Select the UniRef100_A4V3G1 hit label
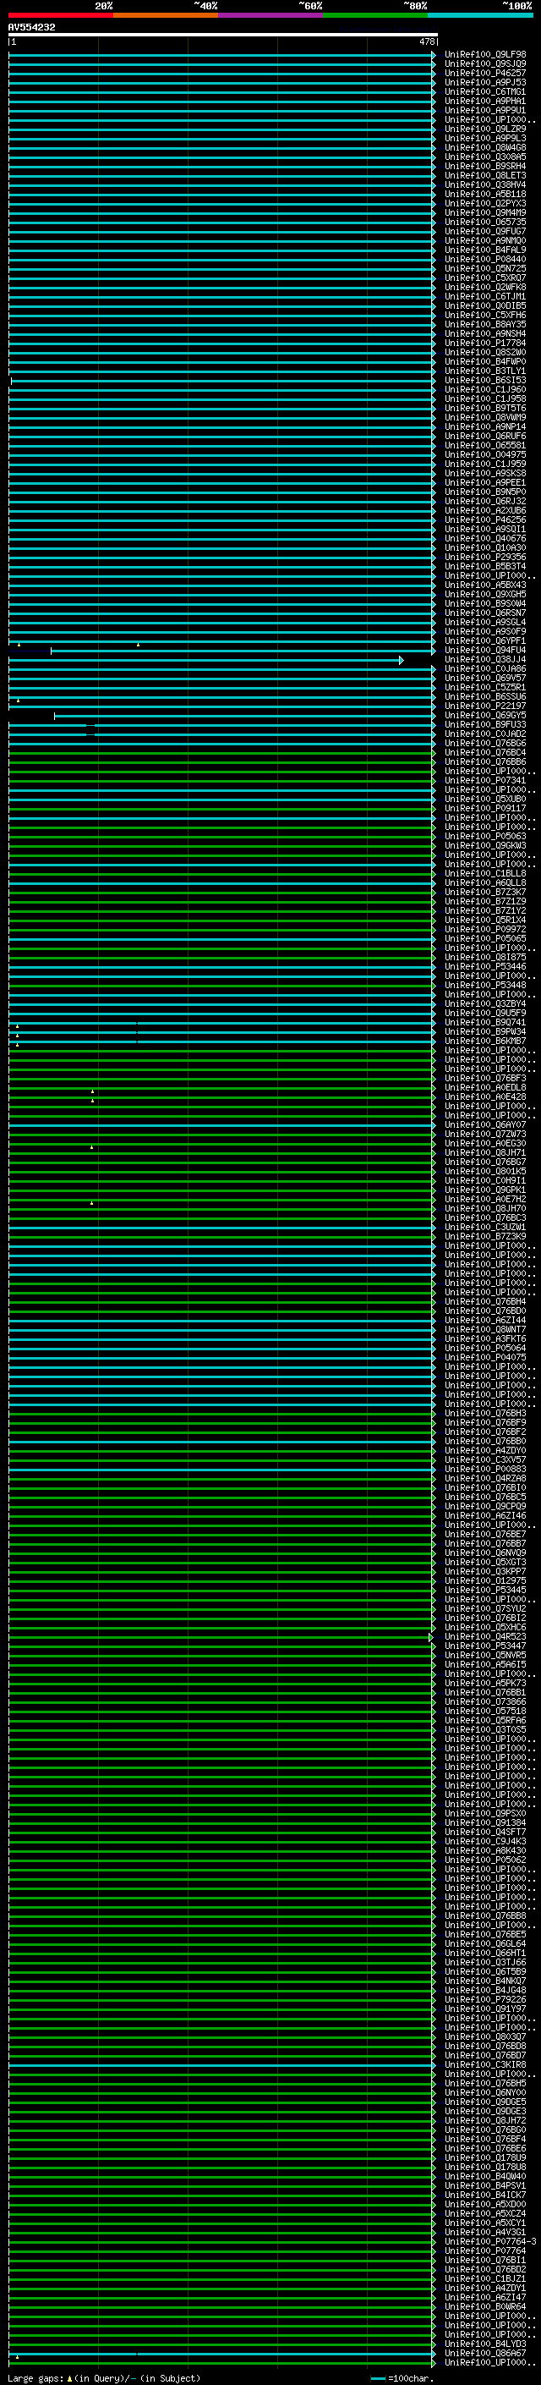 [484, 2232]
